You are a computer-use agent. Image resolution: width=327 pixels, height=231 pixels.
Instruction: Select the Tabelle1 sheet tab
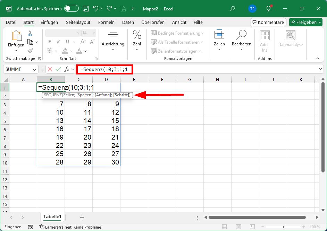tap(52, 217)
